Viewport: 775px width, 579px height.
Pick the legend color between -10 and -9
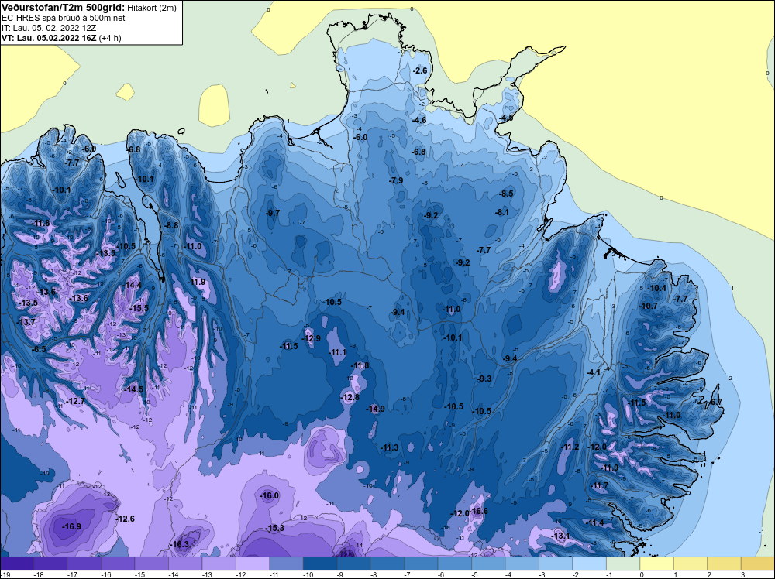coord(320,563)
